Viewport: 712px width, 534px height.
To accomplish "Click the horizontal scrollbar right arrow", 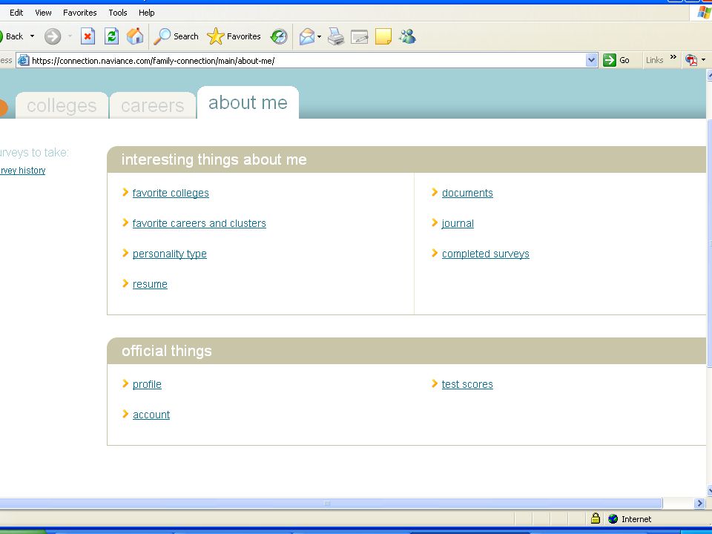I will (x=699, y=503).
